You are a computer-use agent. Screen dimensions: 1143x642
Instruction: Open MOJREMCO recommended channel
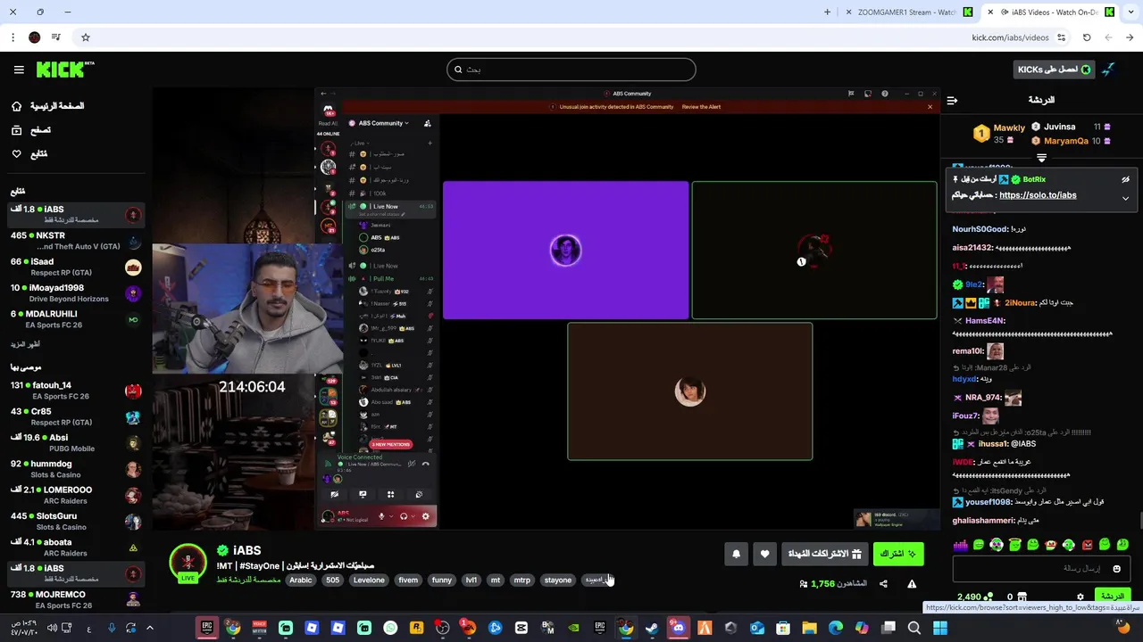point(75,600)
